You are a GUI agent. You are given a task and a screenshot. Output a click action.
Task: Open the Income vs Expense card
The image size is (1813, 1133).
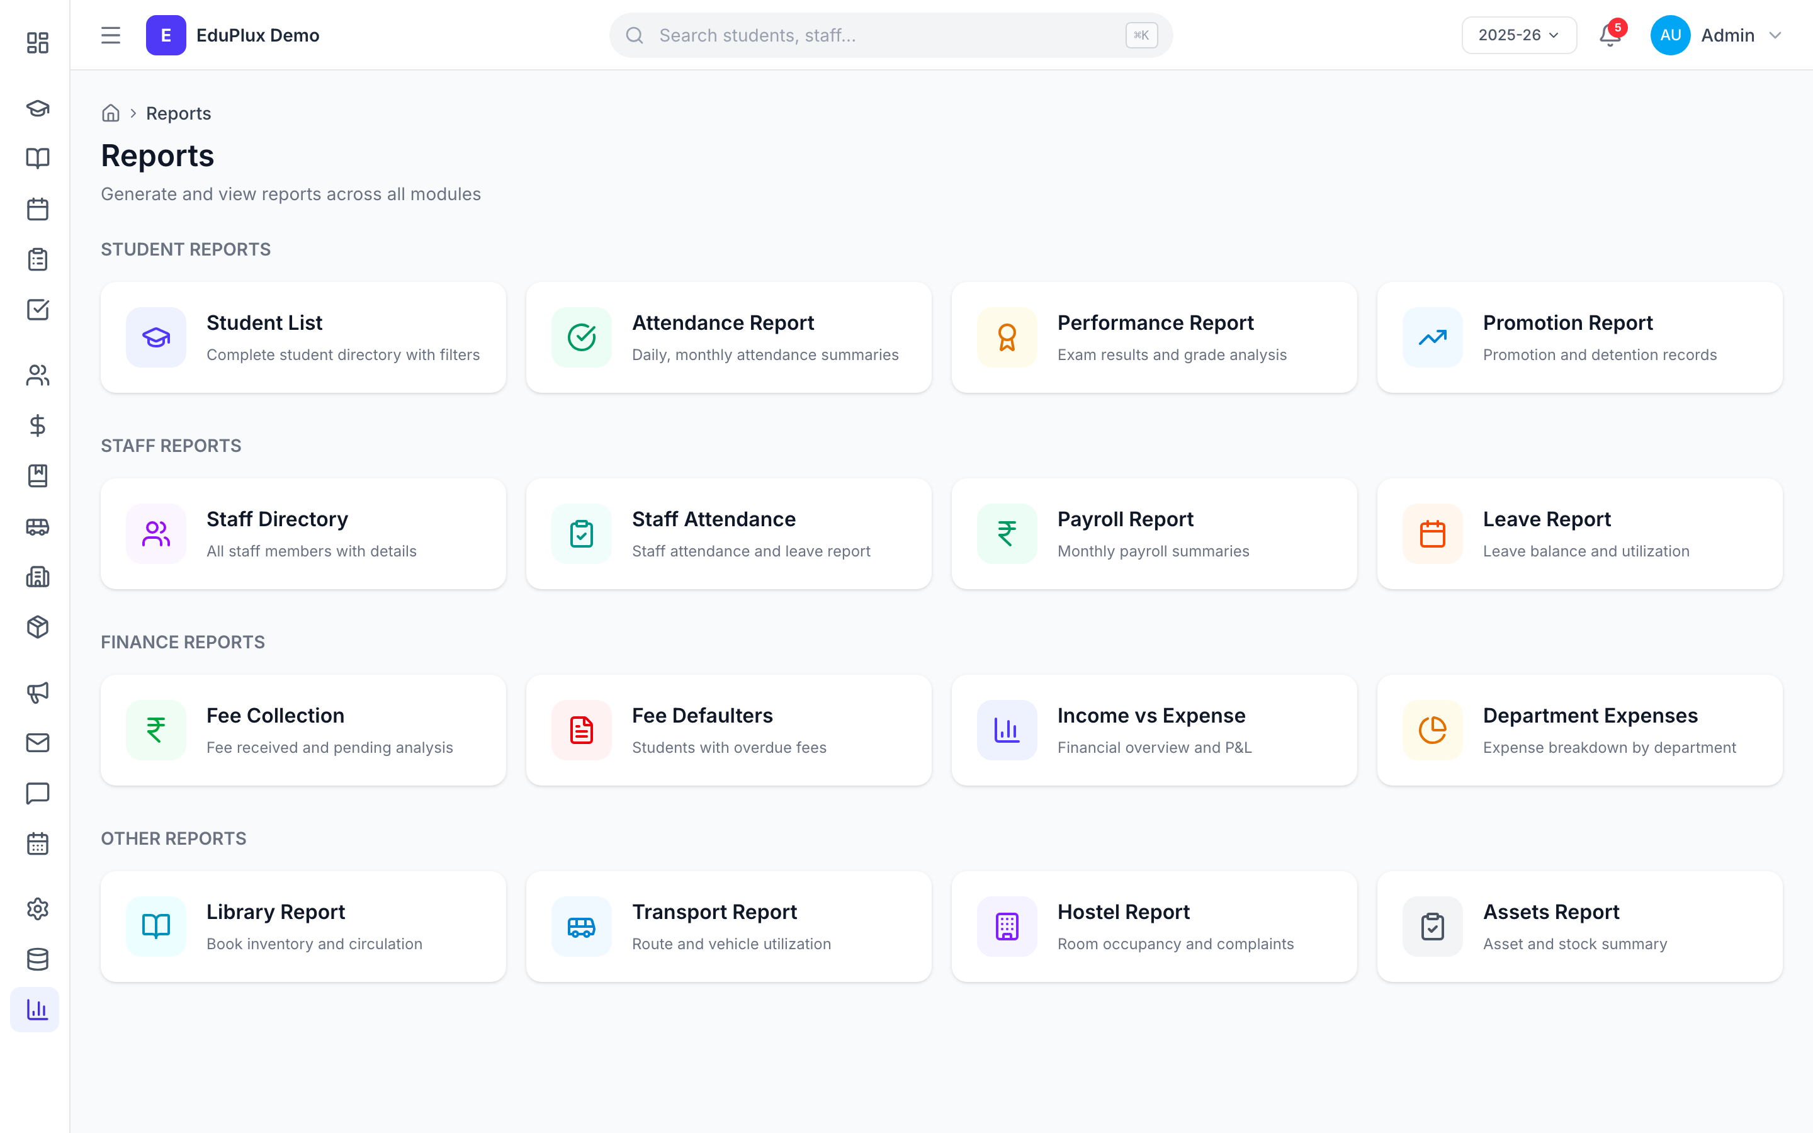click(1155, 730)
